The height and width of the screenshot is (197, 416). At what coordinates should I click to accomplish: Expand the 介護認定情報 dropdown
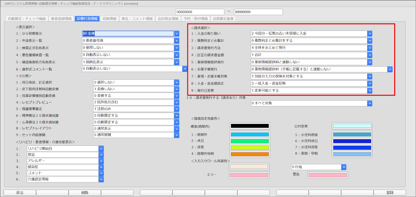[101, 179]
